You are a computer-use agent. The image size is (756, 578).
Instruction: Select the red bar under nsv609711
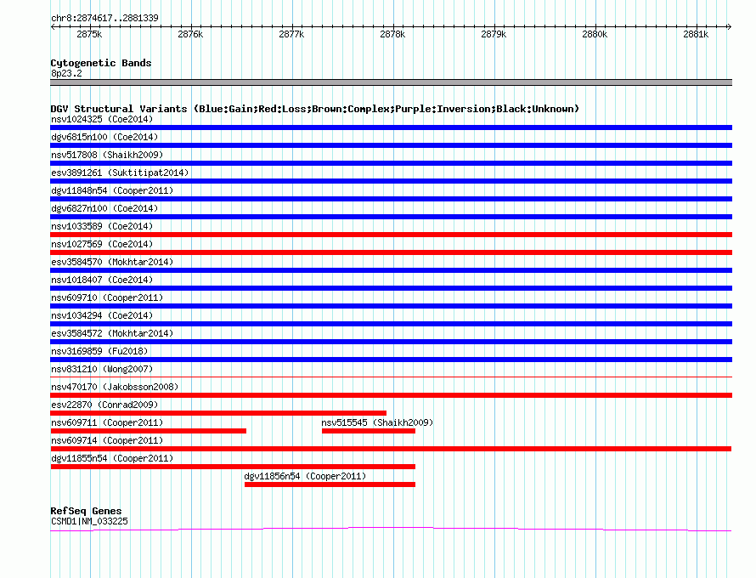point(149,431)
